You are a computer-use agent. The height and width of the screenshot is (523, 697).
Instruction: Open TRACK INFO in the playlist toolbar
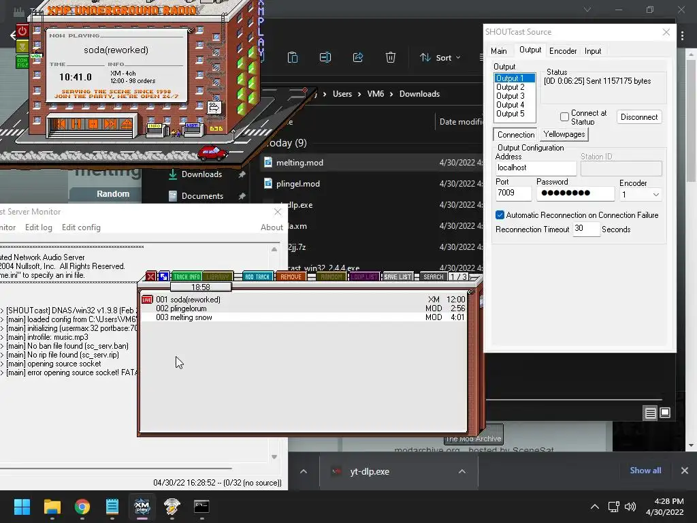(187, 276)
